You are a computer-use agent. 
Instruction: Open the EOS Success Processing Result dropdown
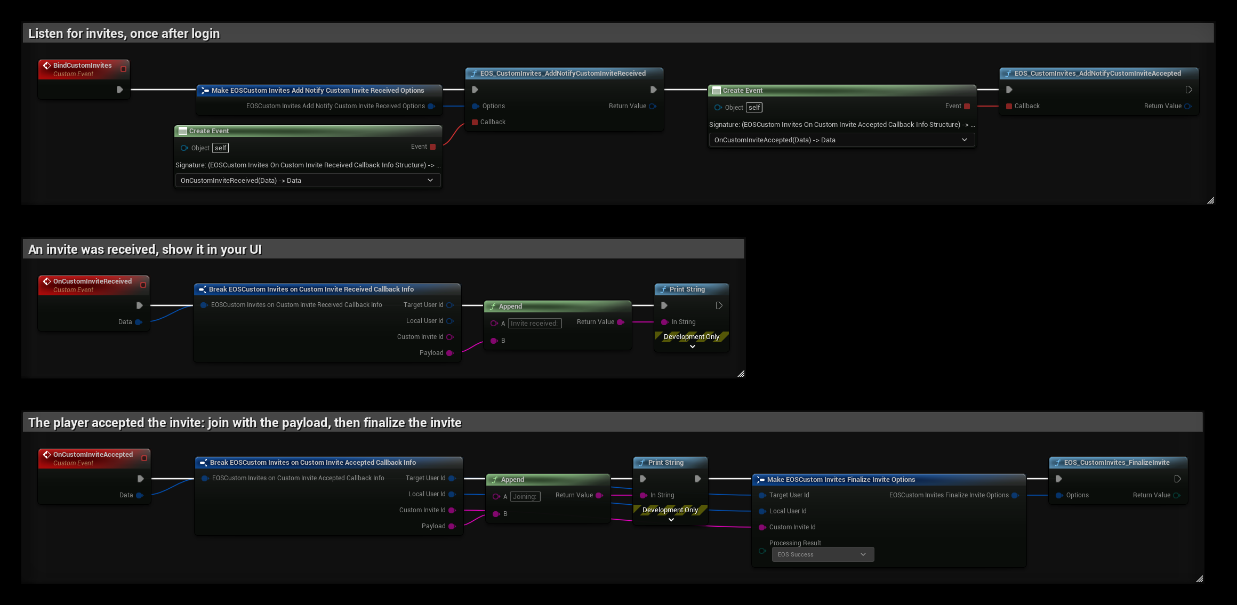click(x=823, y=554)
